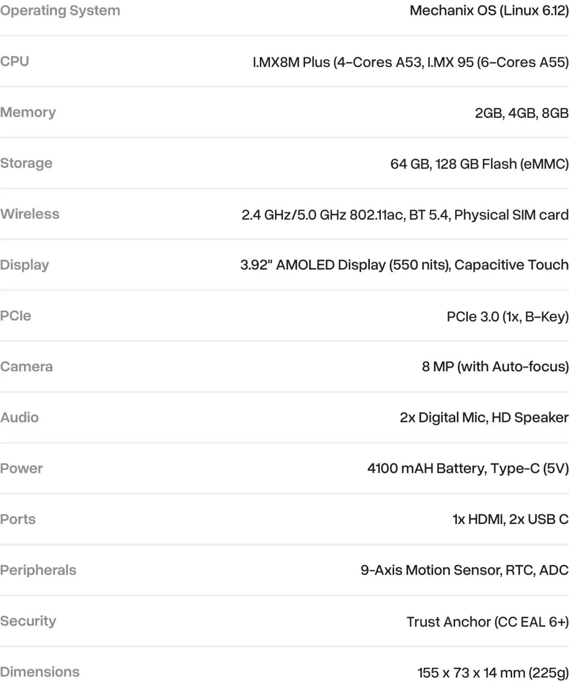Click the Operating System label
Viewport: 569px width, 682px height.
pyautogui.click(x=60, y=11)
